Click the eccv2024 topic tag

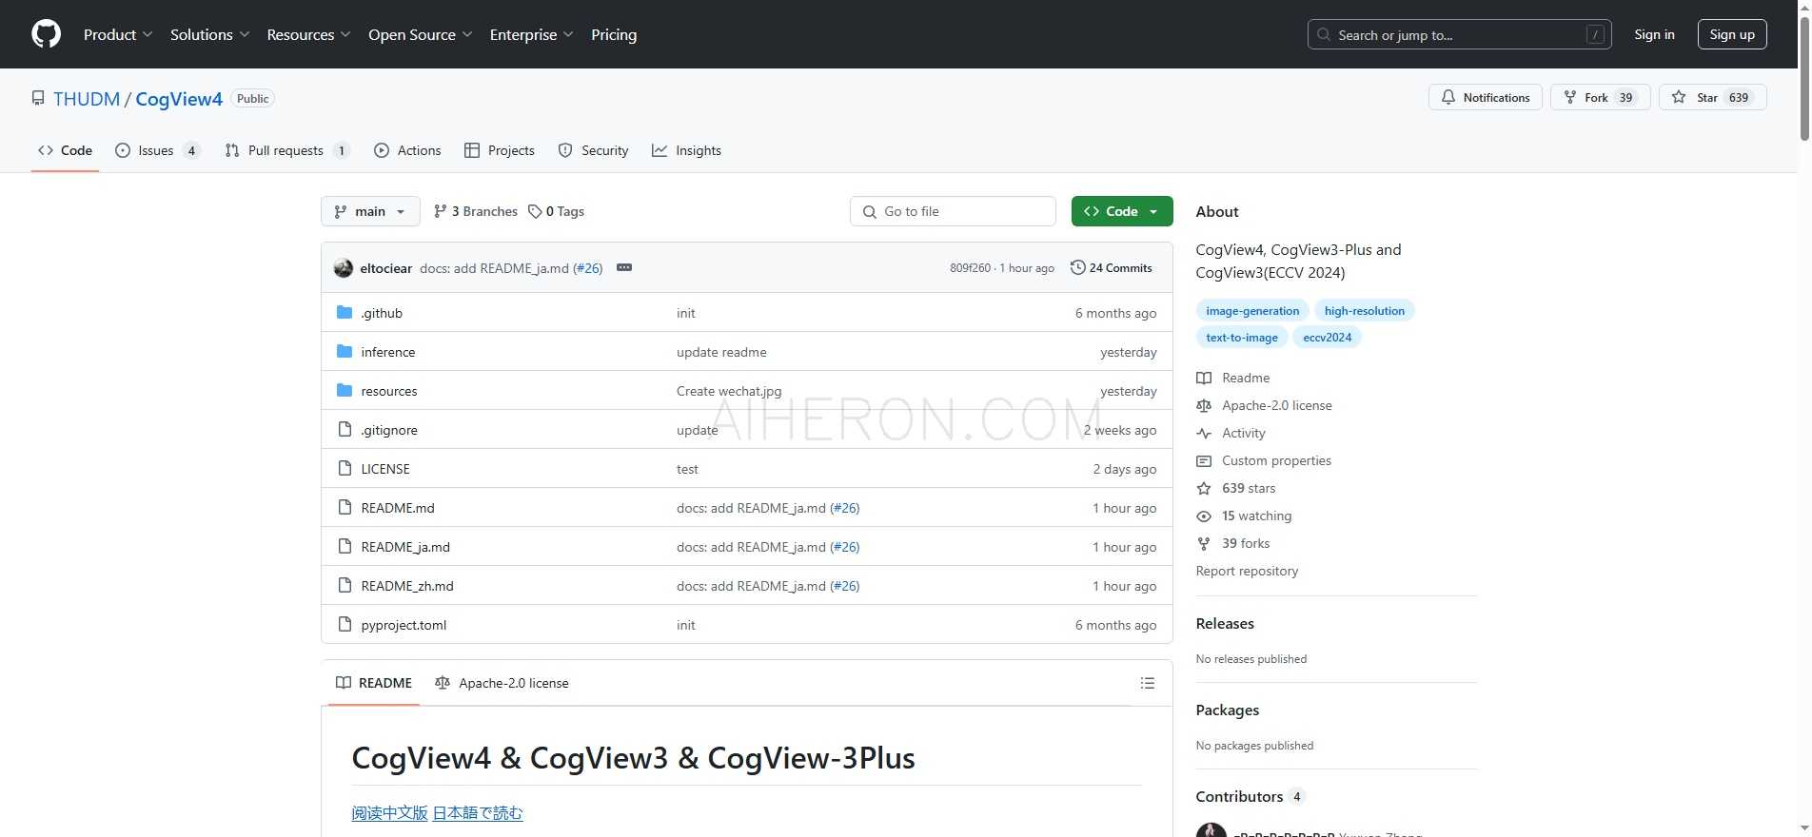click(x=1327, y=338)
